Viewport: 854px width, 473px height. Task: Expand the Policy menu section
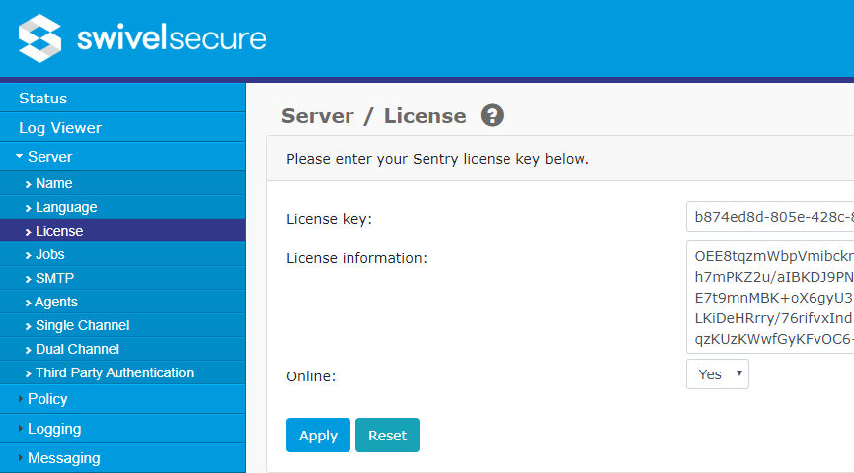(x=122, y=399)
